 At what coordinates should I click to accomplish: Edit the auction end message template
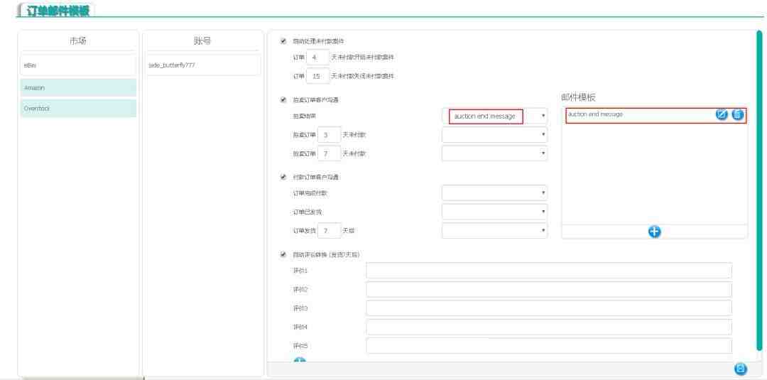point(722,115)
